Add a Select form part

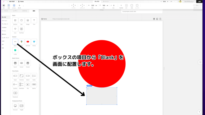28,76
